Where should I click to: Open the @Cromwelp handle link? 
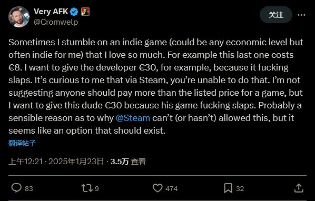pyautogui.click(x=56, y=22)
